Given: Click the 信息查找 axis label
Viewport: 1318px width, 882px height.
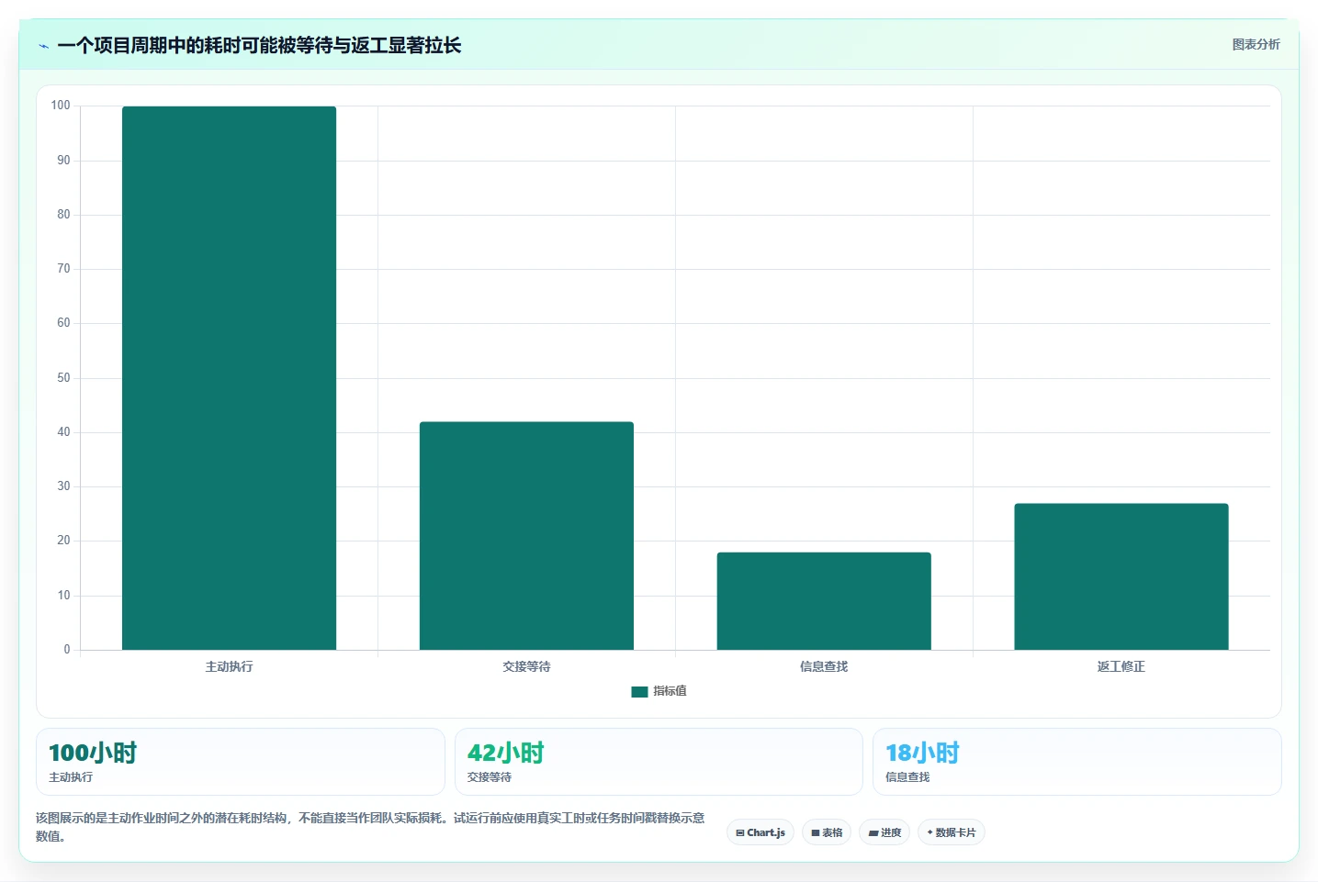Looking at the screenshot, I should (824, 666).
